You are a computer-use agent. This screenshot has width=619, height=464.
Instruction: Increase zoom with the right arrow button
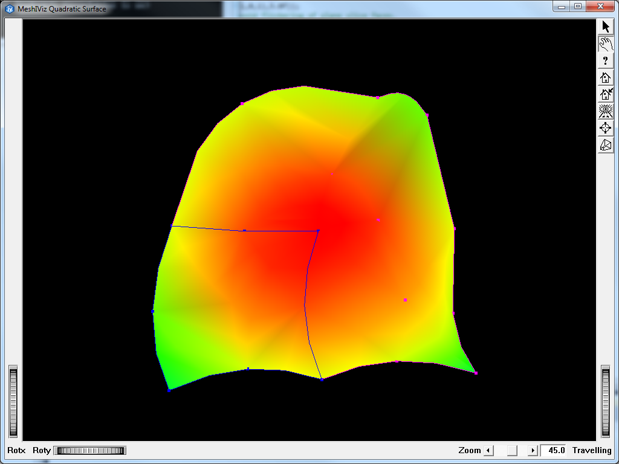(533, 450)
